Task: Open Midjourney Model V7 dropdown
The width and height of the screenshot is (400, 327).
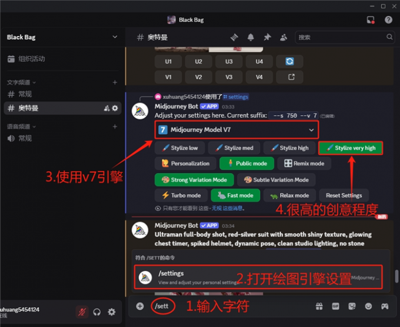Action: pyautogui.click(x=236, y=130)
